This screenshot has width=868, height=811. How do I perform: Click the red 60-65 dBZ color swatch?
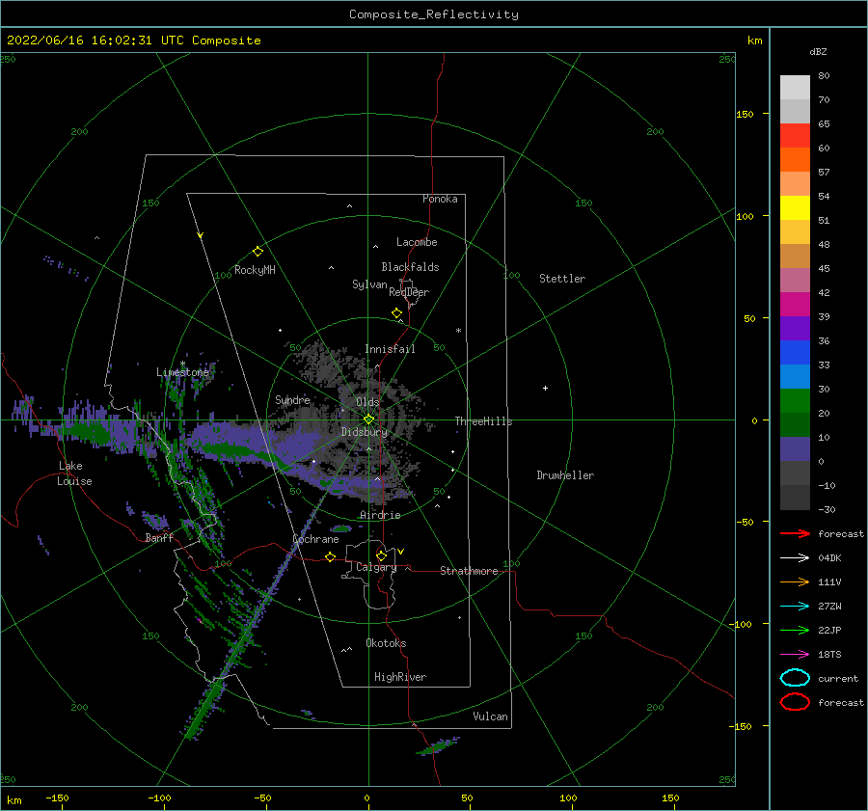coord(795,135)
